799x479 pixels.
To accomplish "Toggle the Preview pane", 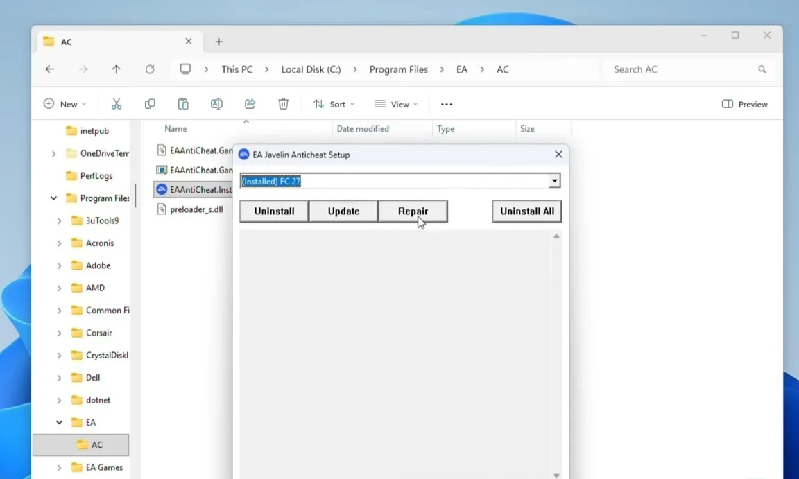I will 744,105.
